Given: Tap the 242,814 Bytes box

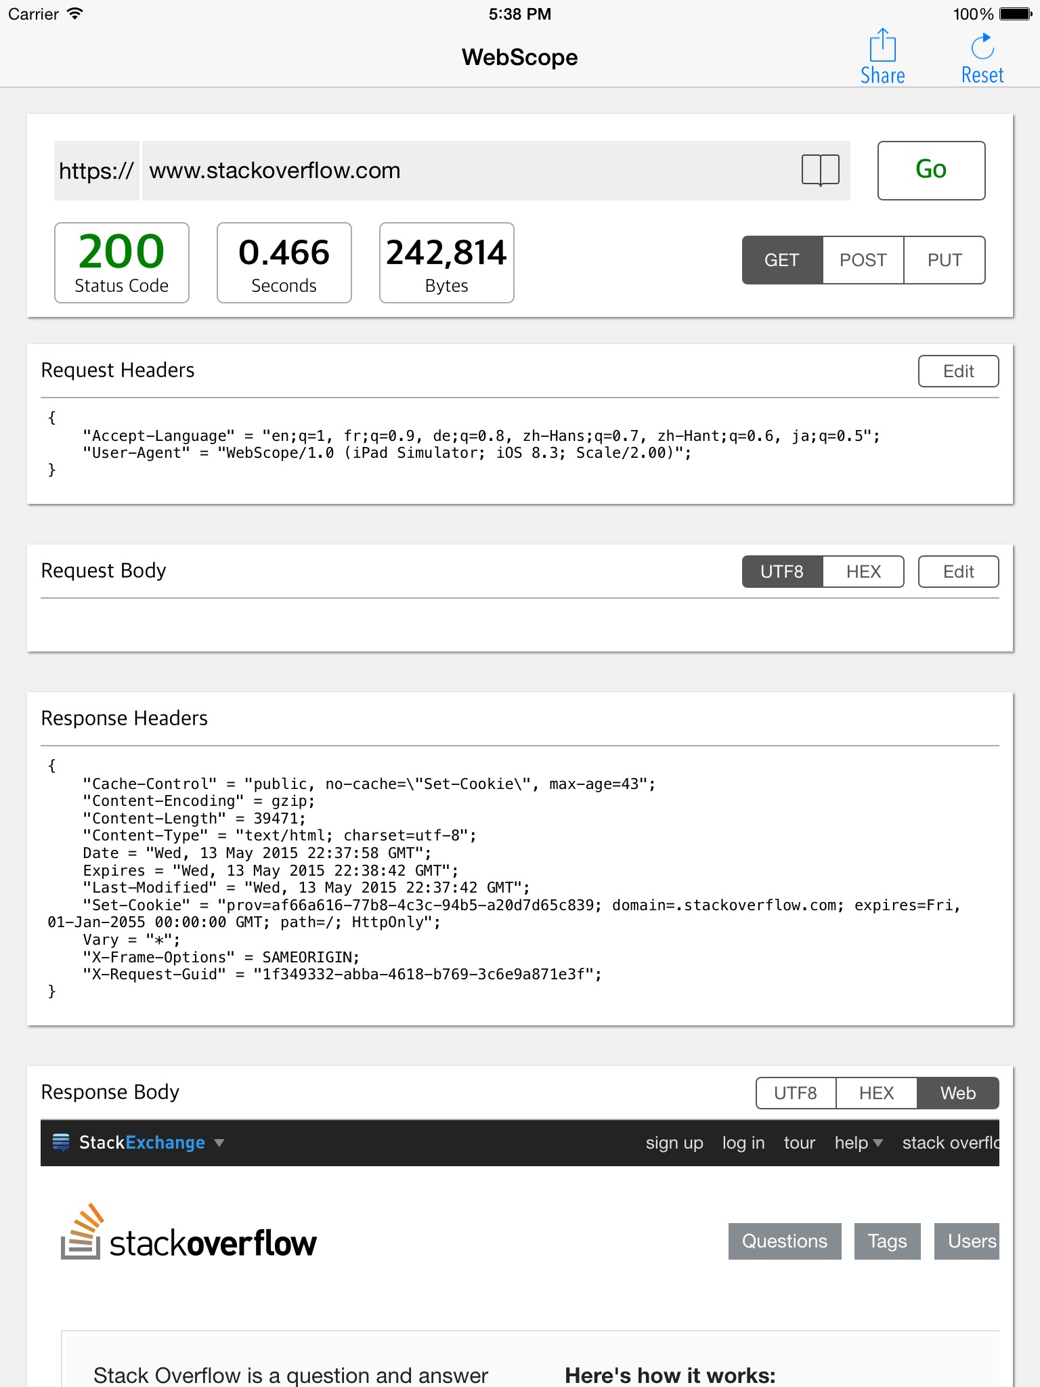Looking at the screenshot, I should tap(447, 263).
